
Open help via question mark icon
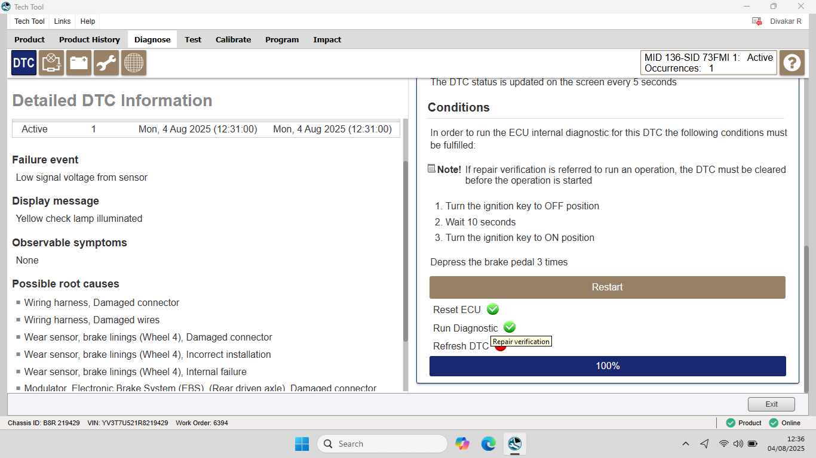pyautogui.click(x=792, y=63)
